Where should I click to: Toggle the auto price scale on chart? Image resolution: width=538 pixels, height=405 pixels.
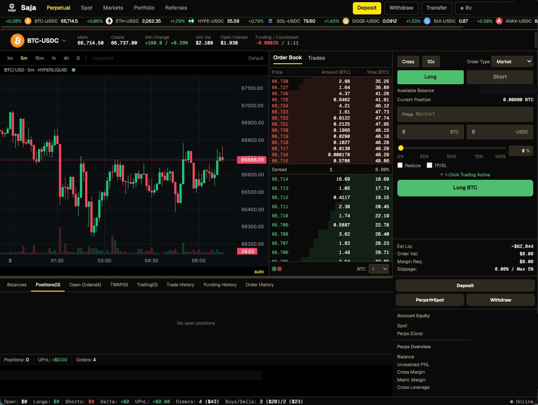[259, 271]
